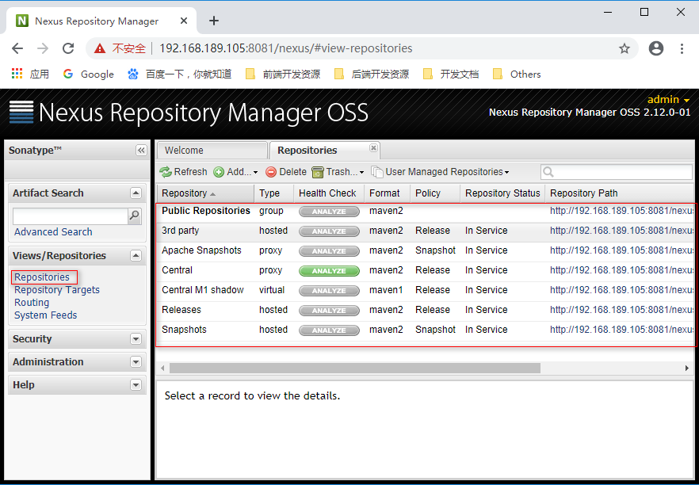Bookmark this page with the star icon
This screenshot has height=485, width=699.
point(625,48)
